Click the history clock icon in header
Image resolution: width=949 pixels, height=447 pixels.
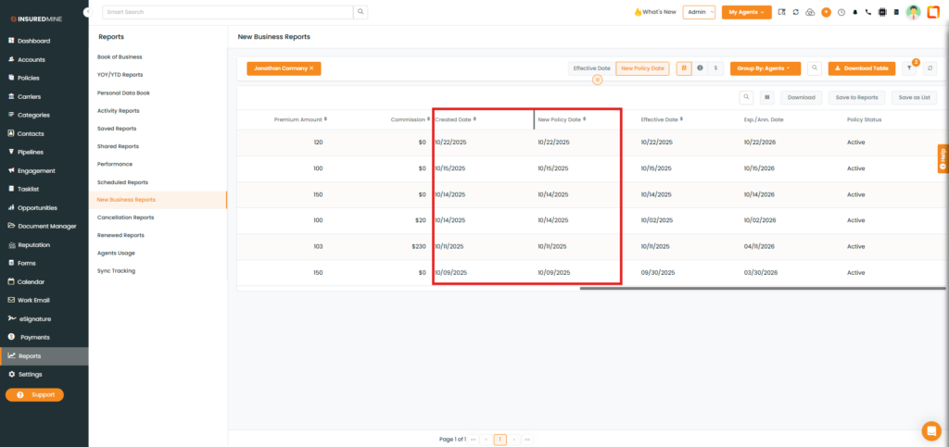pos(841,12)
